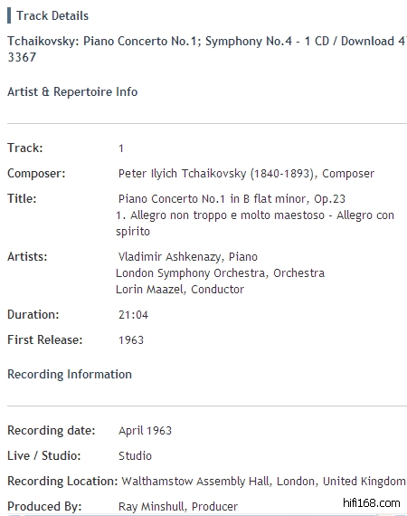Click Lorin Maazel, Conductor artist entry
This screenshot has width=407, height=516.
[x=180, y=290]
